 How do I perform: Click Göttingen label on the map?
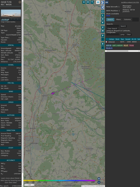coord(34,143)
